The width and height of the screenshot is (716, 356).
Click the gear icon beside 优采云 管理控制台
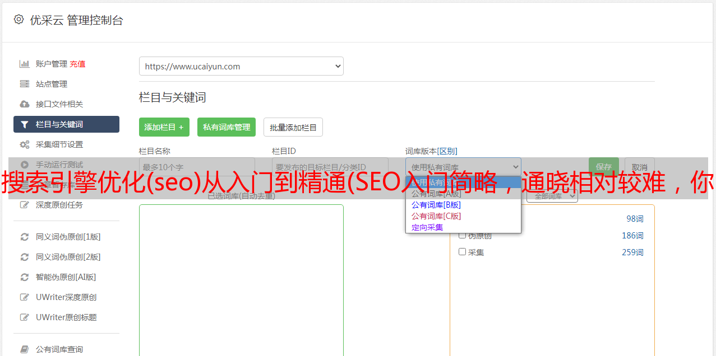pyautogui.click(x=17, y=20)
